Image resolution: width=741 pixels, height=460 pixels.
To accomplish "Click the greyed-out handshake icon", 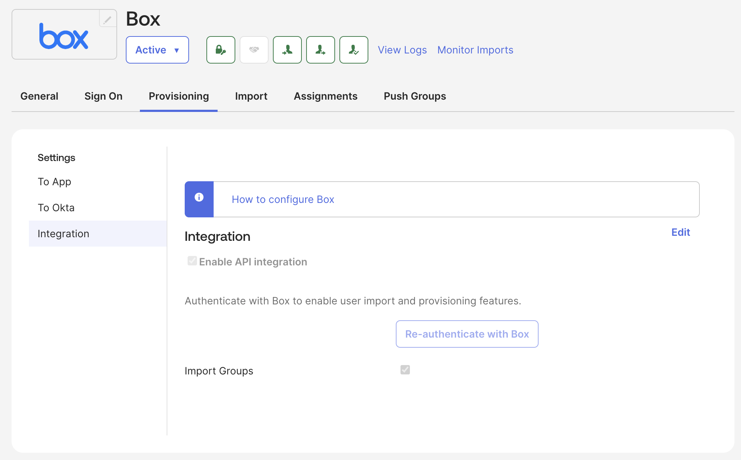I will 254,50.
